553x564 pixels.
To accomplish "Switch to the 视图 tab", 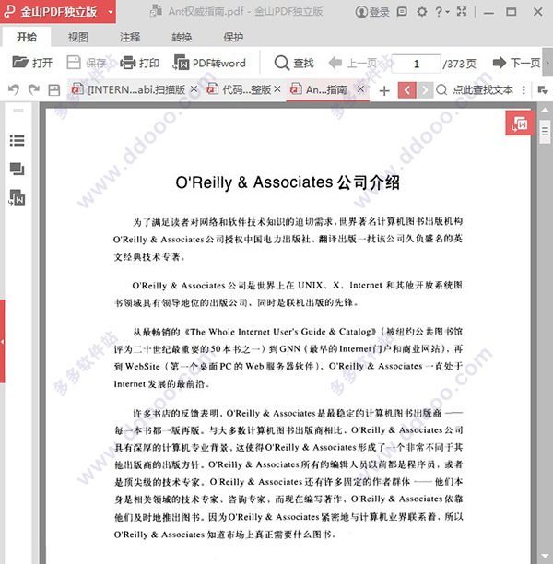I will [78, 37].
